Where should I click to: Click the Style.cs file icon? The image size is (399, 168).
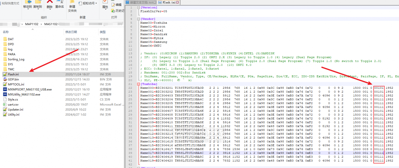pyautogui.click(x=5, y=99)
